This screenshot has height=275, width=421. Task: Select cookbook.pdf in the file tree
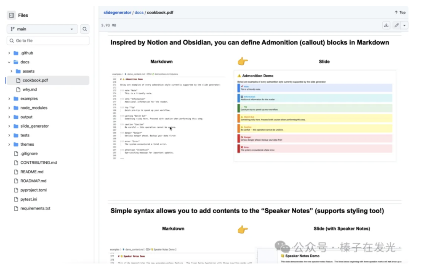coord(35,80)
